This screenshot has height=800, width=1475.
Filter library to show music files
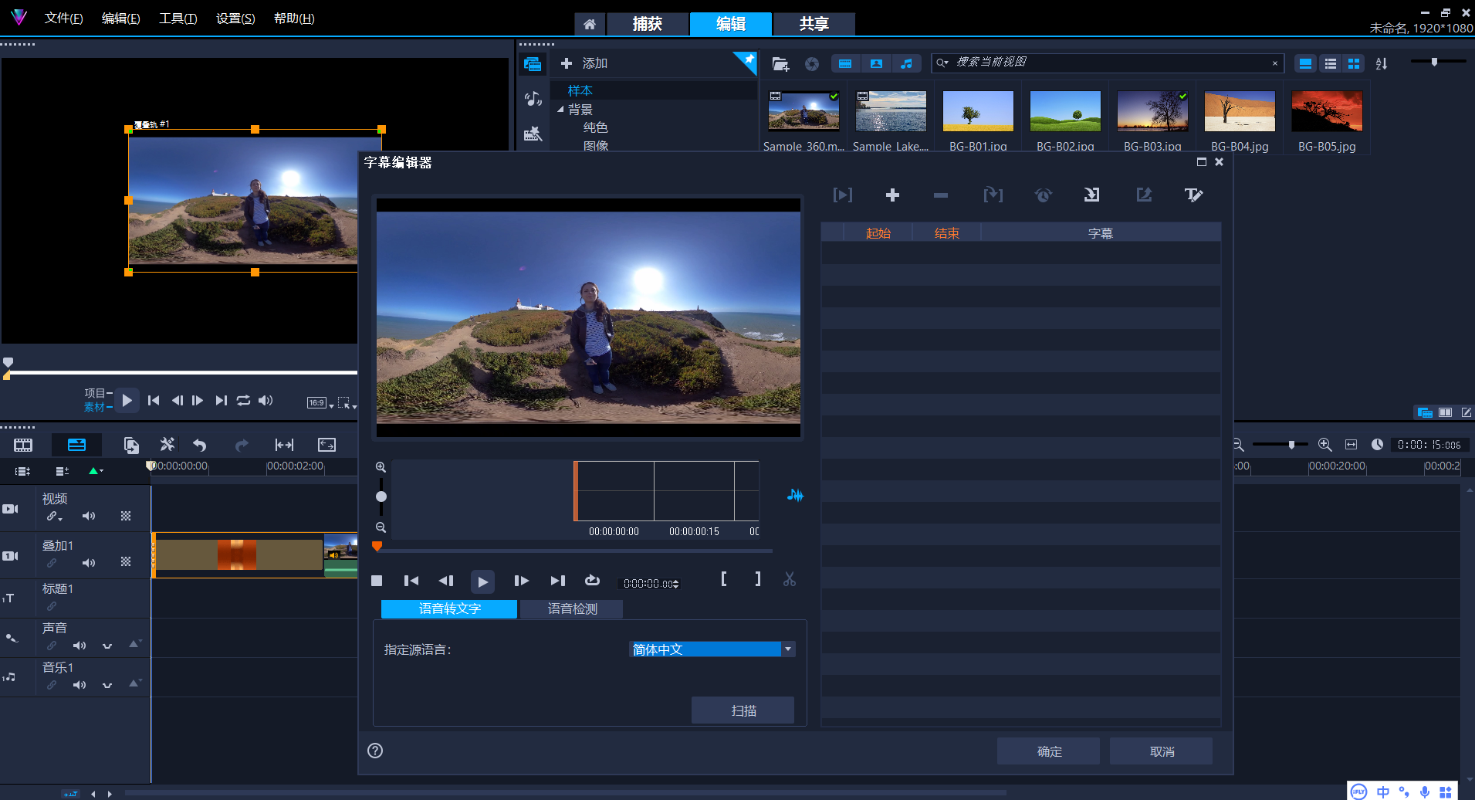[x=907, y=63]
